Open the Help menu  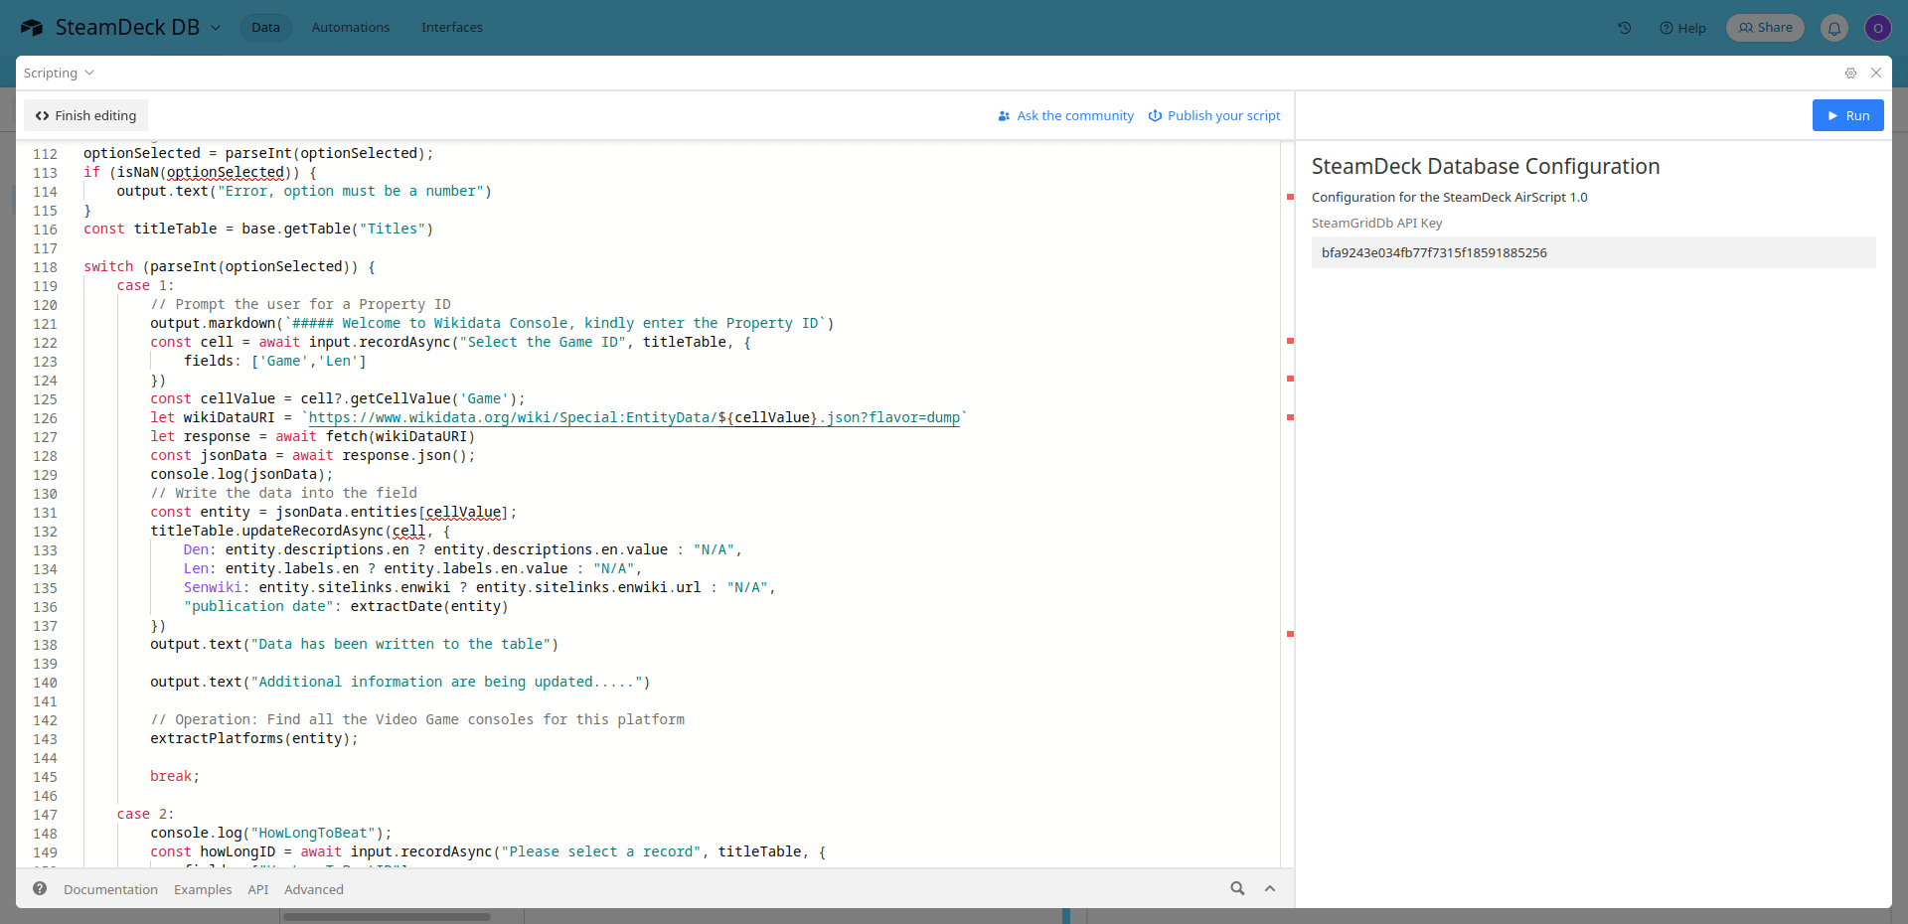click(1682, 28)
